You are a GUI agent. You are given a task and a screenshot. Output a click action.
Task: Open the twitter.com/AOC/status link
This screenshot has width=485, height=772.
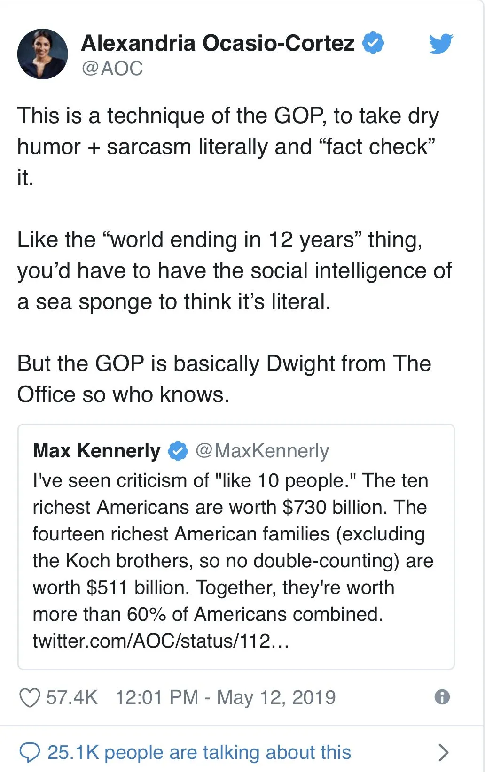[160, 641]
